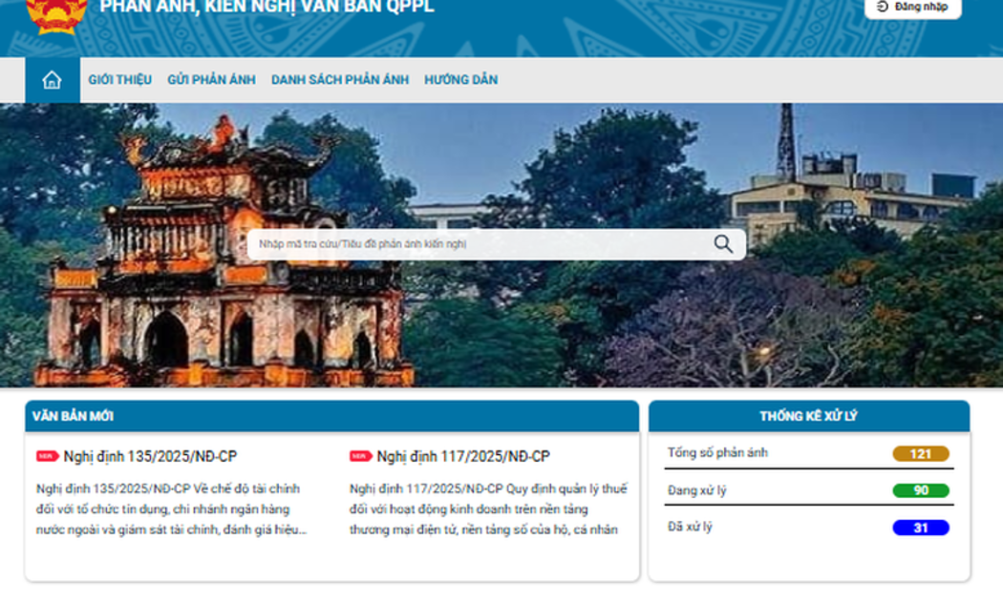Read Nghị định 135/2025 description about chế độ tài chính

pyautogui.click(x=171, y=509)
